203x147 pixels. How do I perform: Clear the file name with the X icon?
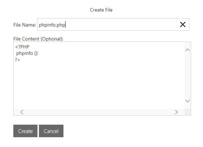[x=183, y=24]
